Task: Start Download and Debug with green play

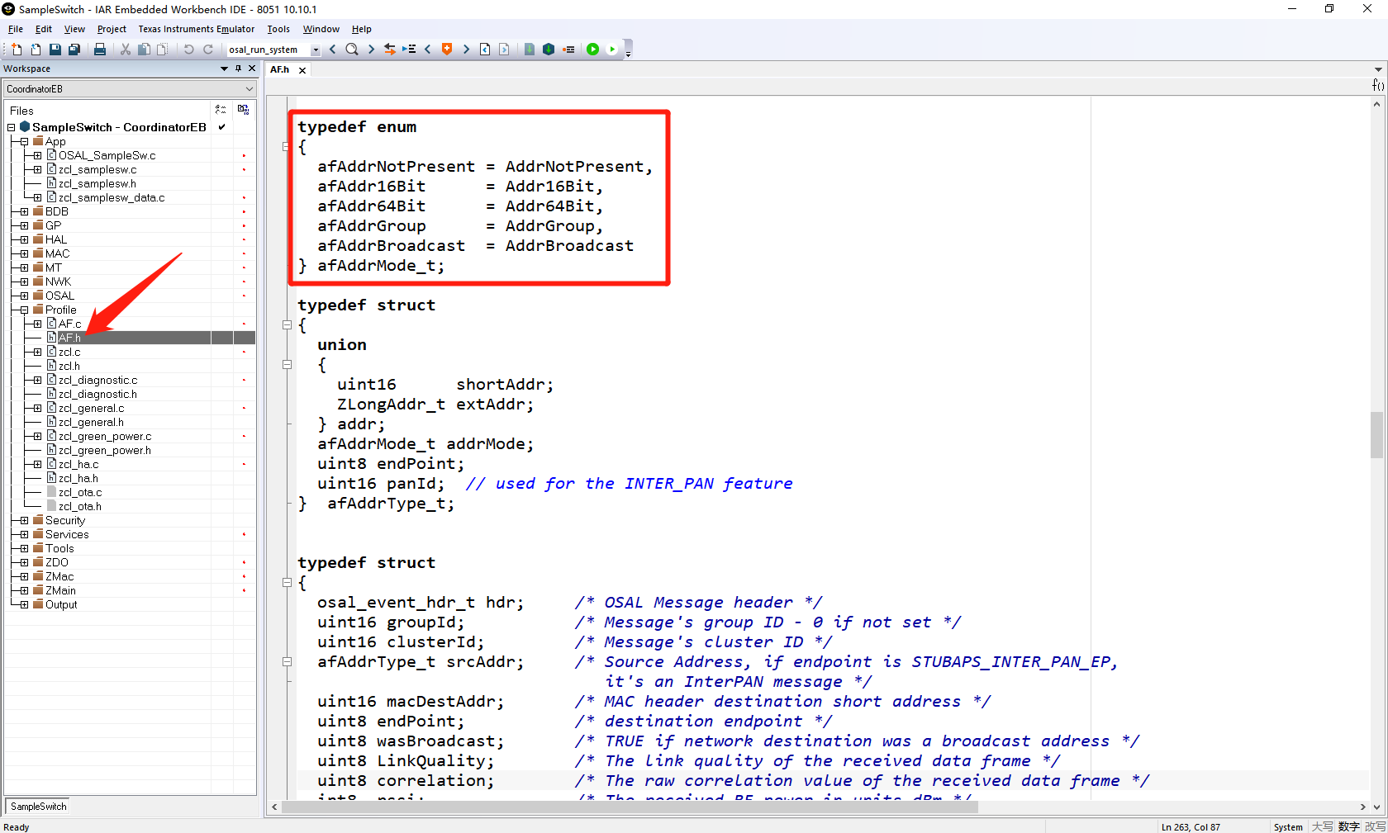Action: click(592, 50)
